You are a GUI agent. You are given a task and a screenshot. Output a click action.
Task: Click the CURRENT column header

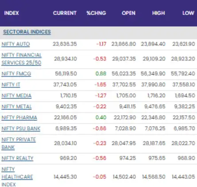pyautogui.click(x=65, y=13)
